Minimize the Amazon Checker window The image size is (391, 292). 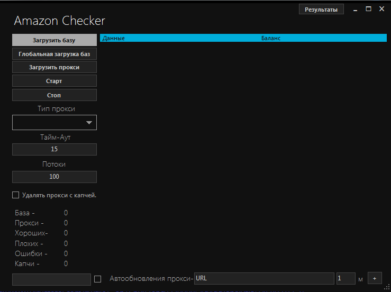click(x=356, y=10)
